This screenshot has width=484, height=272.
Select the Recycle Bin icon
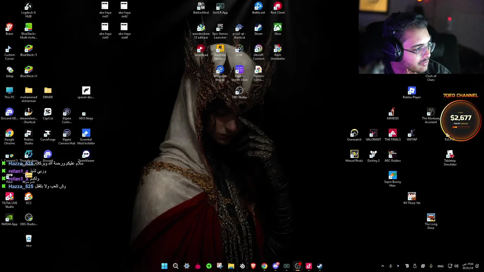pos(28,241)
